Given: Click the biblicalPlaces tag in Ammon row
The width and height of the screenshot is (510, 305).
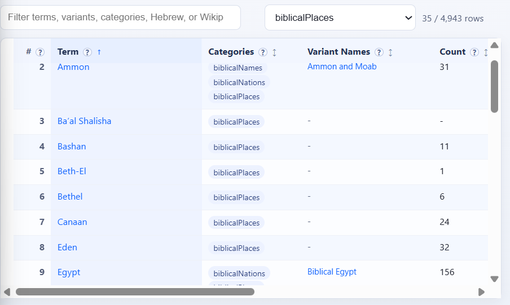Looking at the screenshot, I should pos(236,96).
